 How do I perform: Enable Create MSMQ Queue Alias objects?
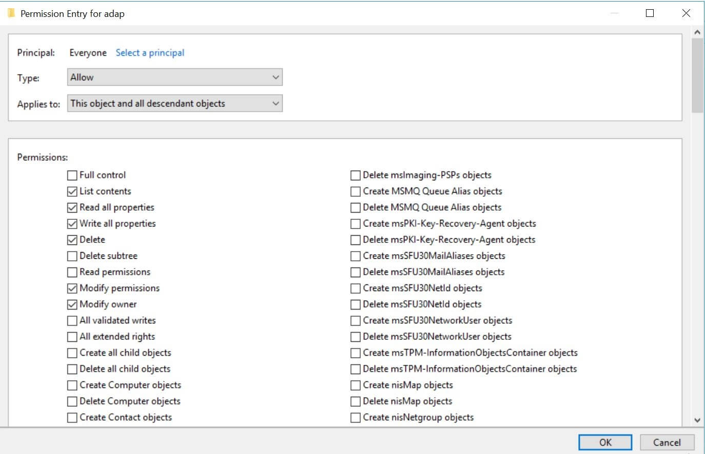(x=356, y=192)
